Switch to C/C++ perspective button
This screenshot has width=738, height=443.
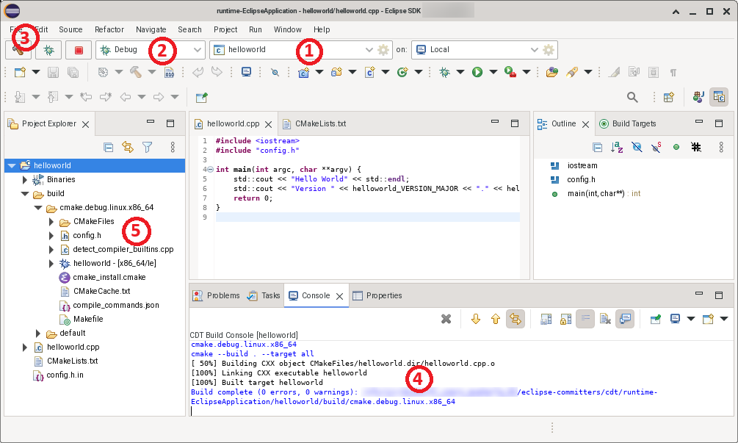[x=719, y=97]
